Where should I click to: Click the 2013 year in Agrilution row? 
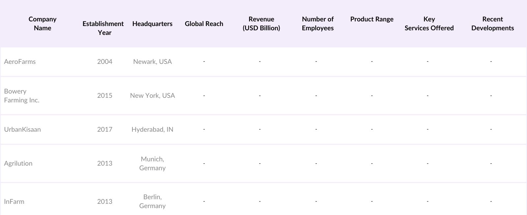coord(105,163)
